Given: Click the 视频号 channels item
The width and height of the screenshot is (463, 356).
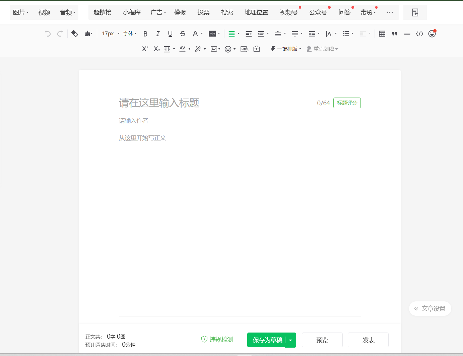Looking at the screenshot, I should (288, 12).
